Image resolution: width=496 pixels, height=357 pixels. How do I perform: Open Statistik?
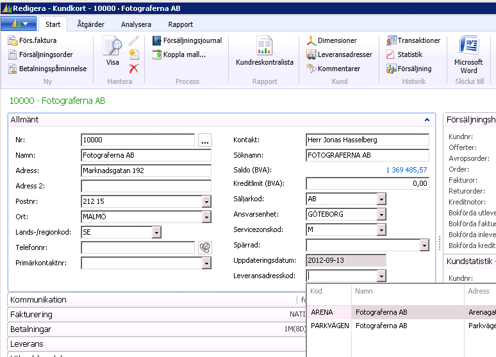404,54
